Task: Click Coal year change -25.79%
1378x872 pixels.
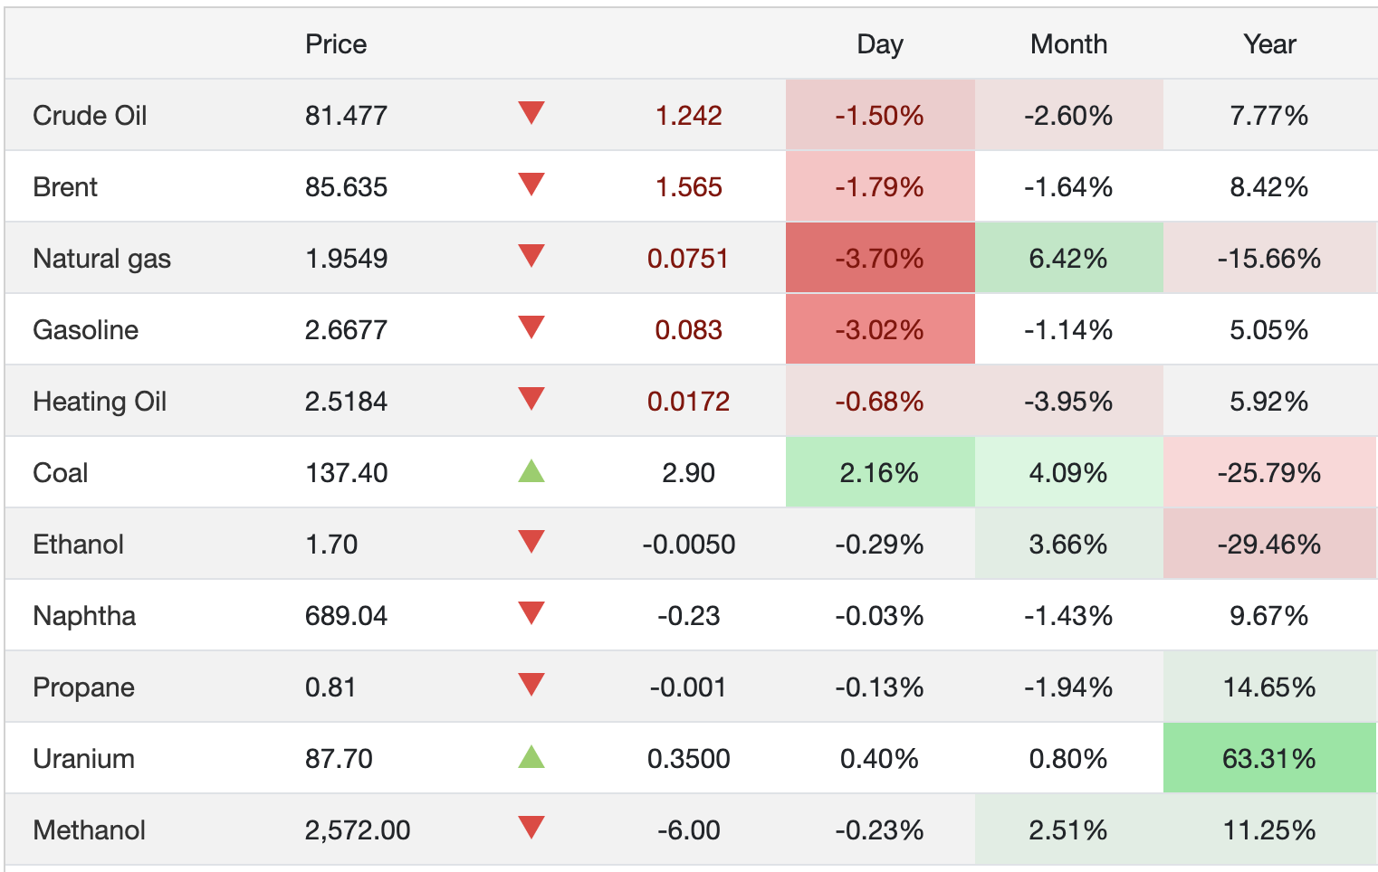Action: point(1269,473)
